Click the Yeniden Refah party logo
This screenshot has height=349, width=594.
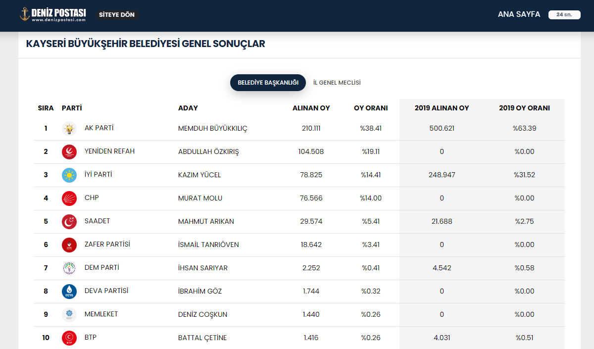pyautogui.click(x=69, y=152)
